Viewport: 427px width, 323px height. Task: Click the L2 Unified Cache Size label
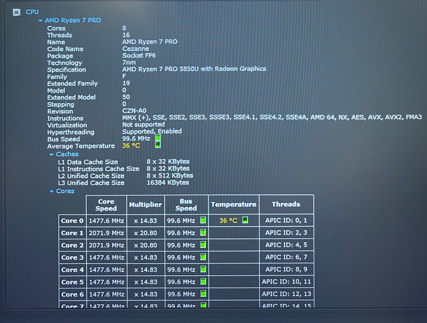(91, 176)
